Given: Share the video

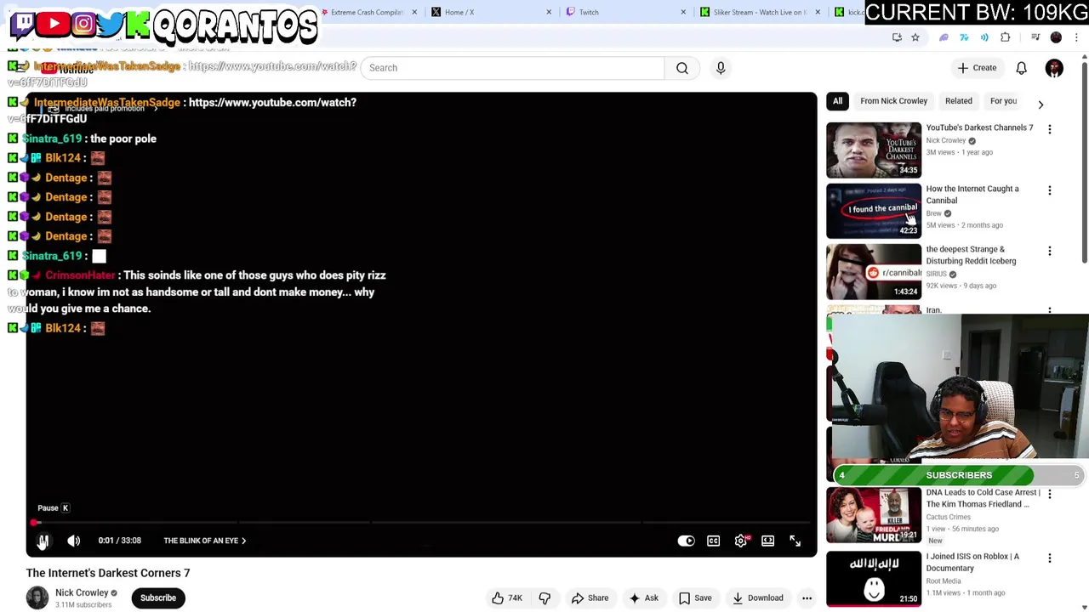Looking at the screenshot, I should 590,598.
